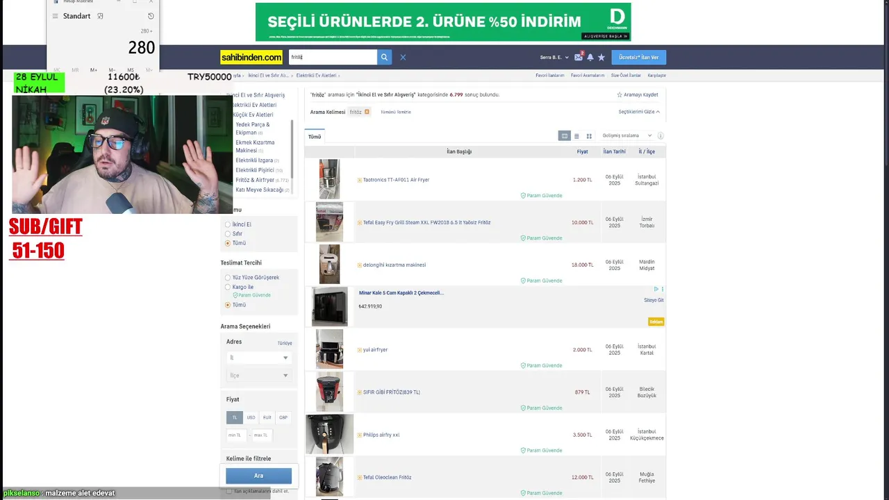Select the İkinci El condition radio
Screen dimensions: 889x500
(x=228, y=225)
